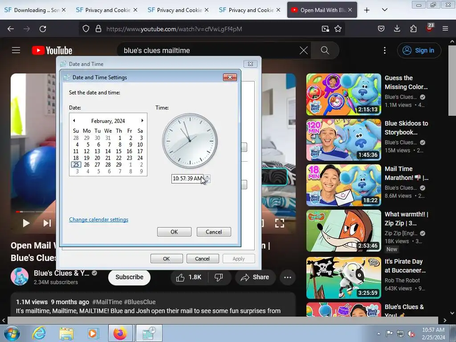Open a new tab with the plus
Image resolution: width=456 pixels, height=342 pixels.
367,10
